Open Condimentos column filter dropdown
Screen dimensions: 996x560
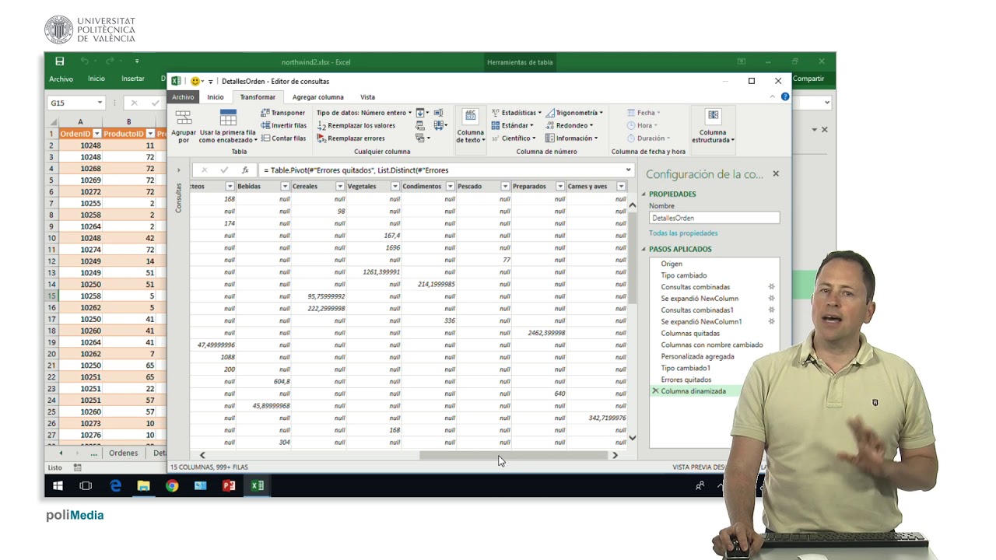[450, 187]
